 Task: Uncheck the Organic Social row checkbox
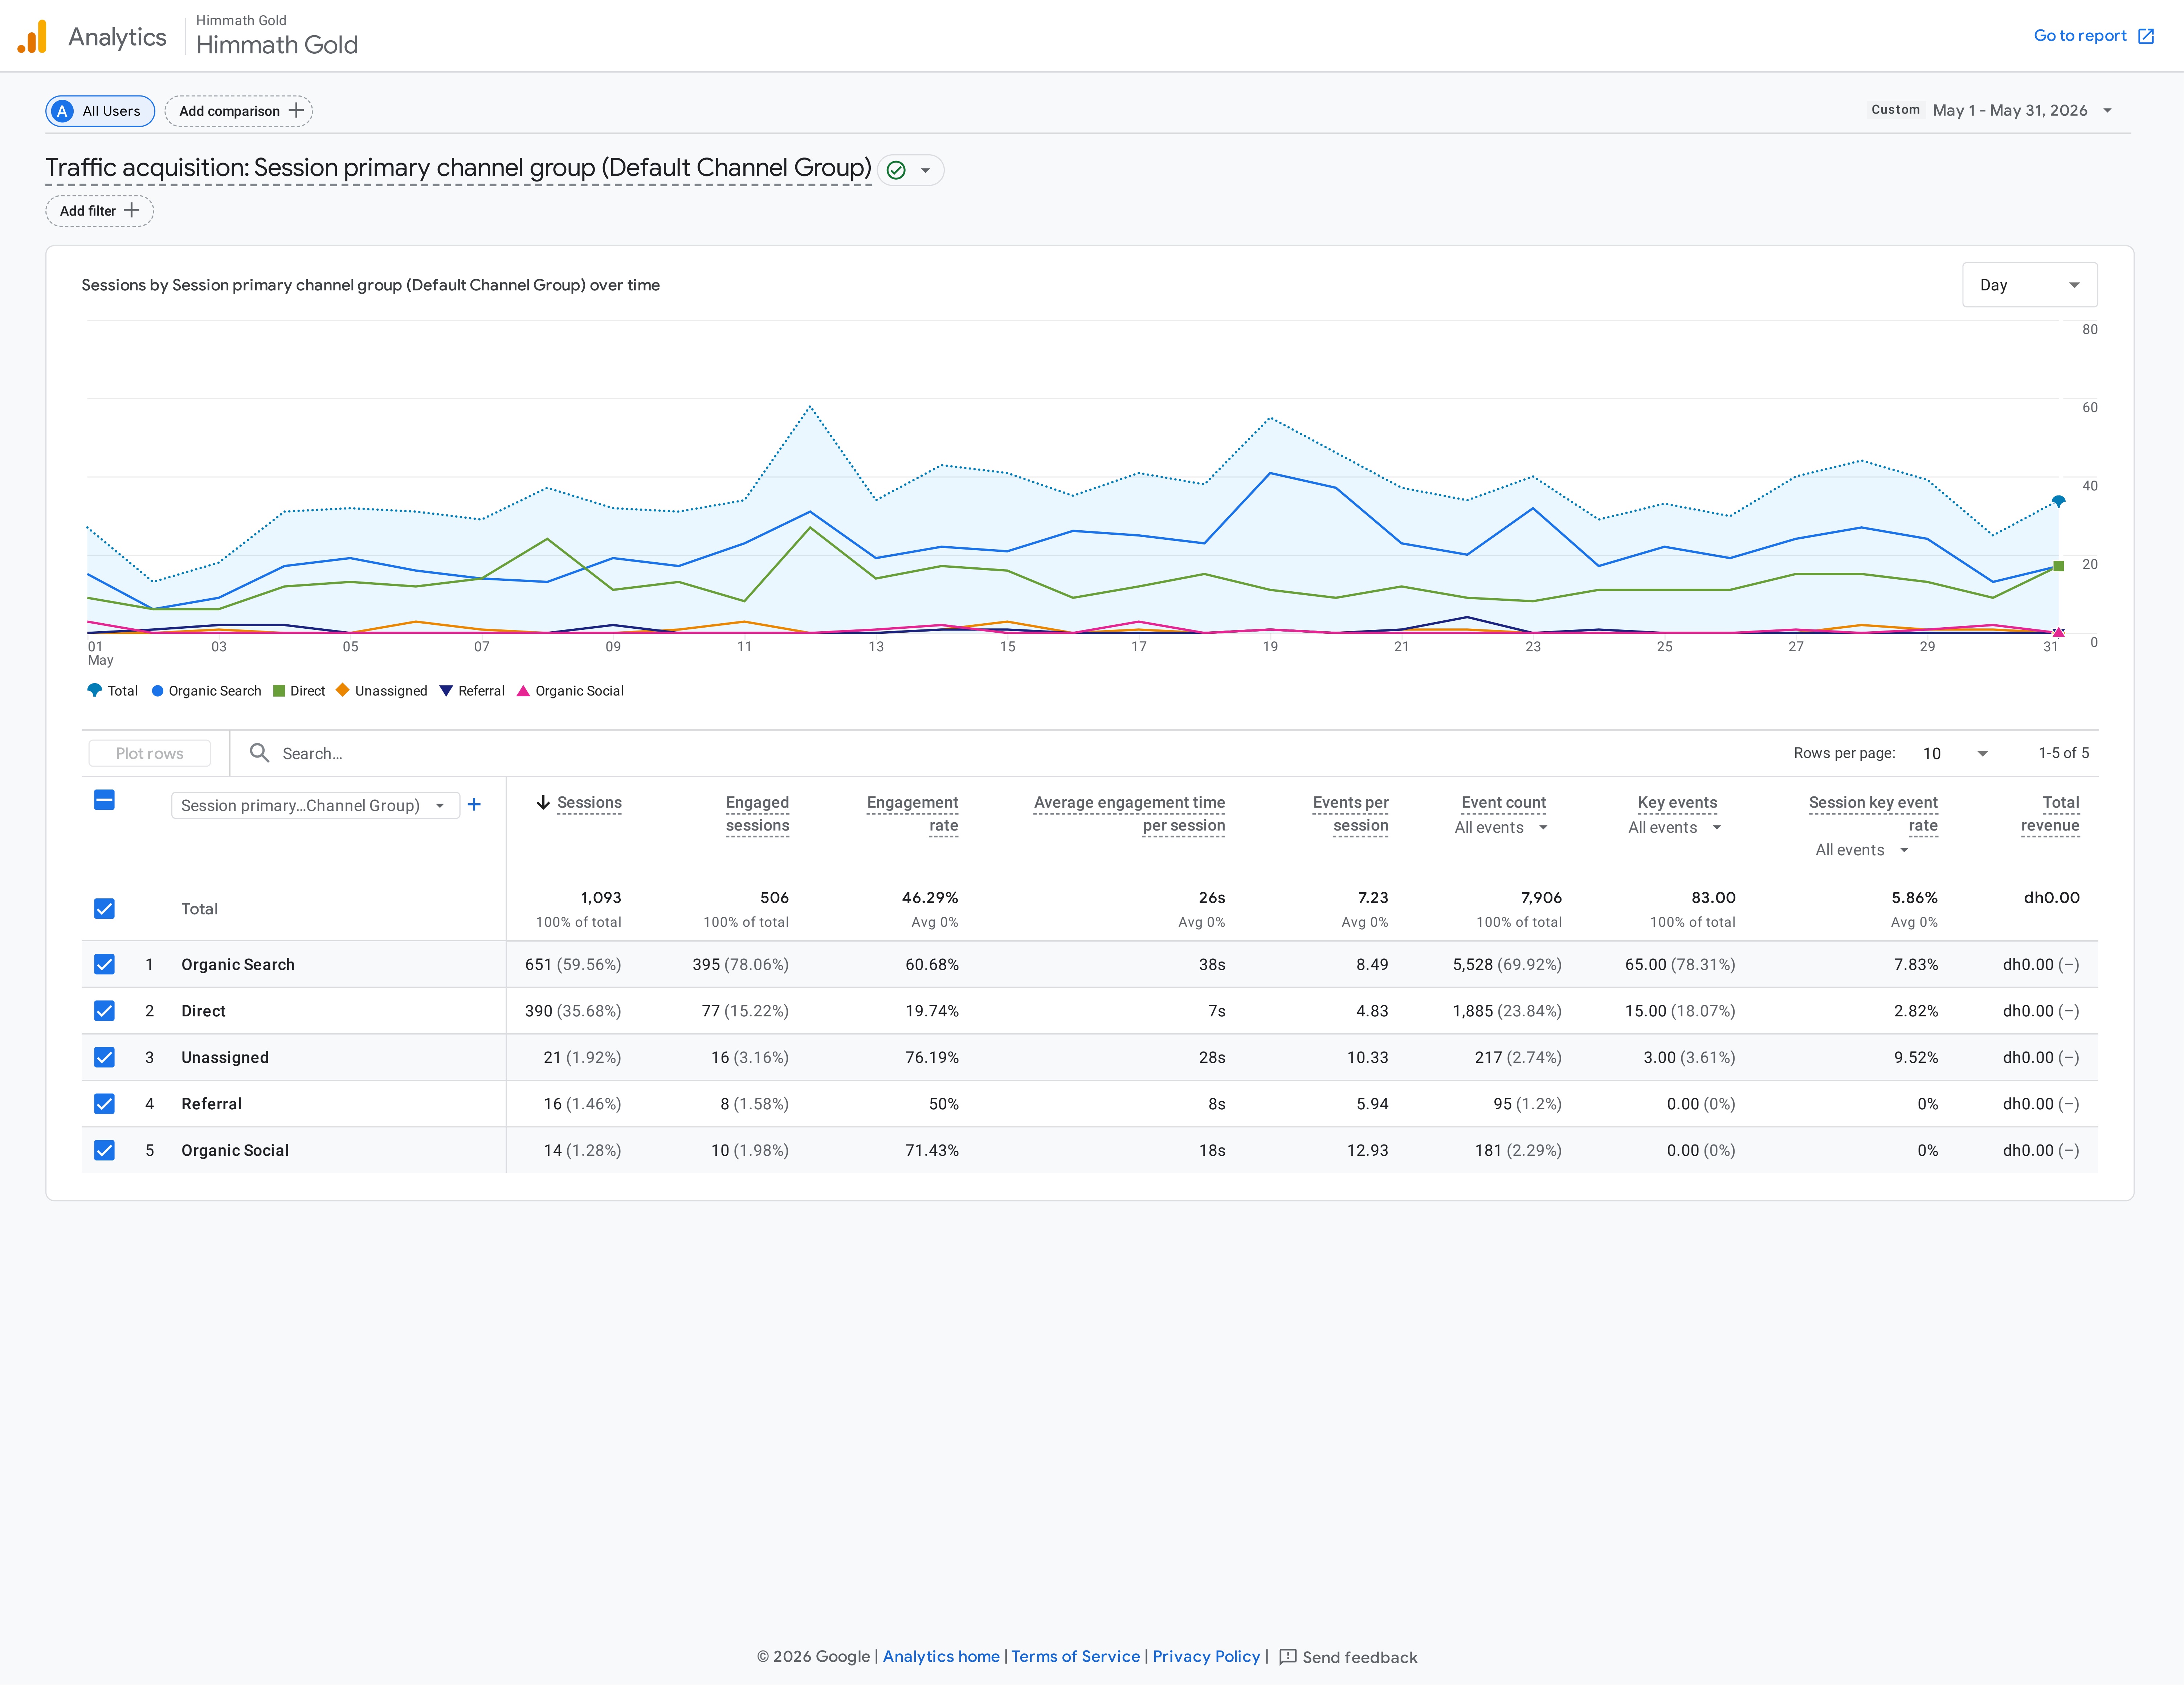pyautogui.click(x=104, y=1150)
